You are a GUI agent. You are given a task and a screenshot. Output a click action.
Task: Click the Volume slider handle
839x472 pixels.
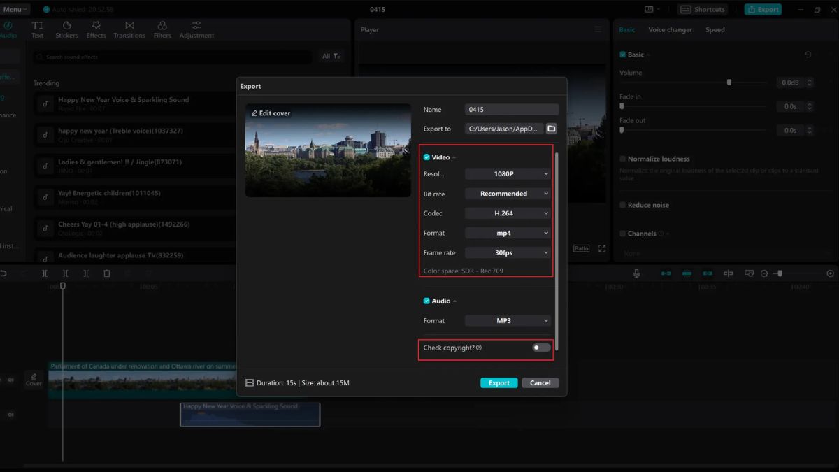[x=729, y=82]
